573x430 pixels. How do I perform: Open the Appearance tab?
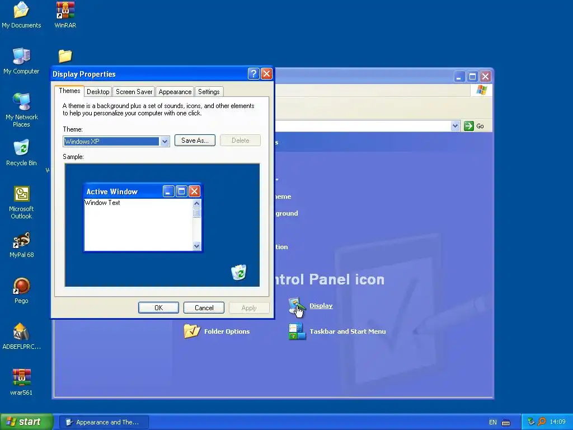tap(175, 92)
